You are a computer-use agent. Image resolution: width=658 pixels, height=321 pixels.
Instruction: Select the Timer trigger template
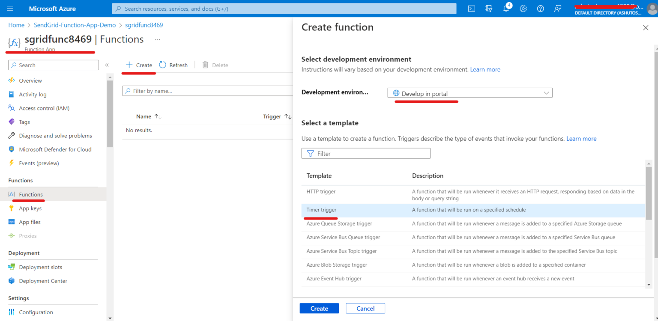pos(321,210)
